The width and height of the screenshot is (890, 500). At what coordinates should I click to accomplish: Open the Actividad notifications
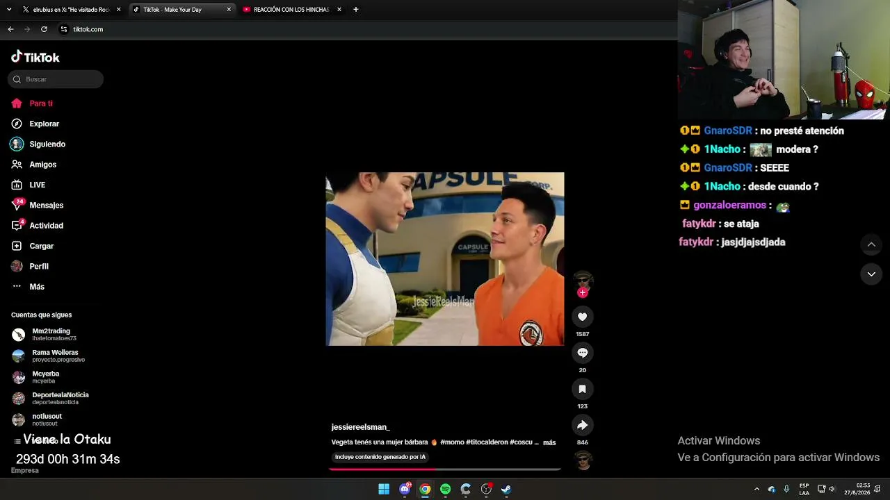tap(37, 226)
